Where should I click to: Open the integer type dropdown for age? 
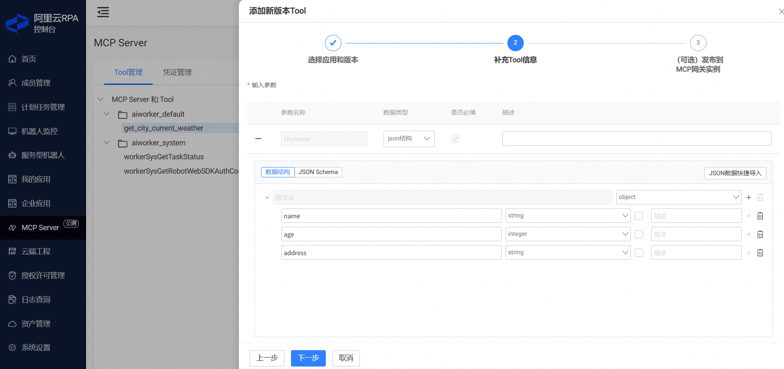568,234
